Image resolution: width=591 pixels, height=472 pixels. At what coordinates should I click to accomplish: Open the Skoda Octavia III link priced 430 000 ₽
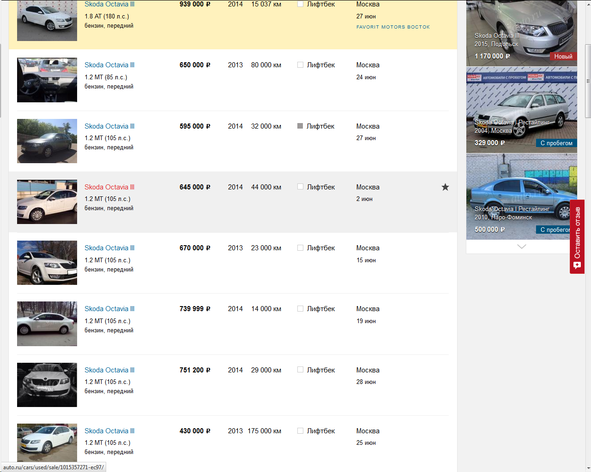point(109,431)
